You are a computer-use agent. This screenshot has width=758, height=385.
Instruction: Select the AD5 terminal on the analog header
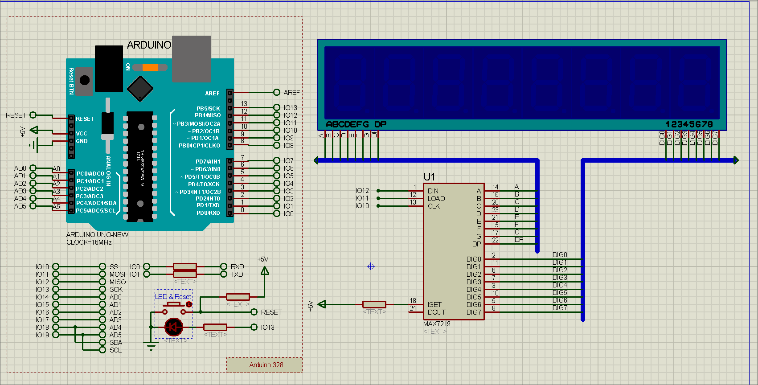click(x=33, y=206)
